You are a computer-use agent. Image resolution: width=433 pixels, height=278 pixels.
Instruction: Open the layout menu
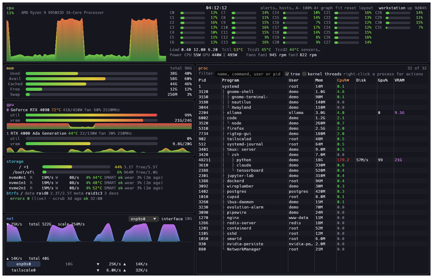point(366,8)
